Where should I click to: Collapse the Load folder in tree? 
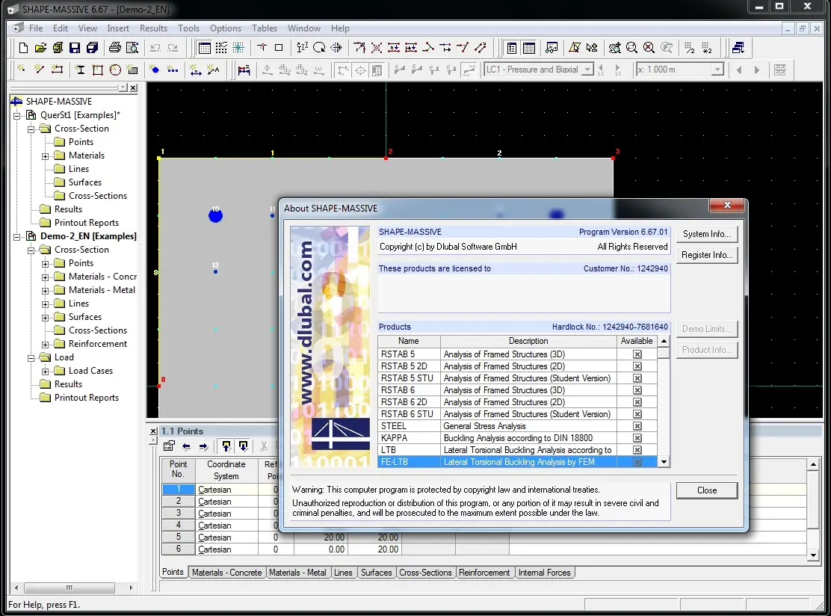(31, 357)
